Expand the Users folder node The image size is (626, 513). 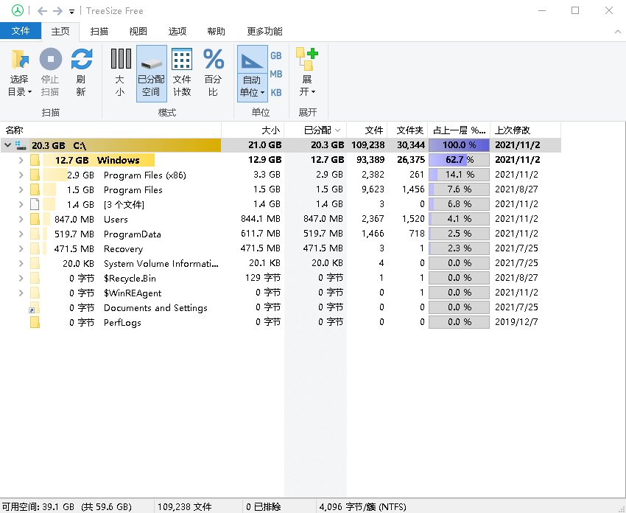(21, 219)
